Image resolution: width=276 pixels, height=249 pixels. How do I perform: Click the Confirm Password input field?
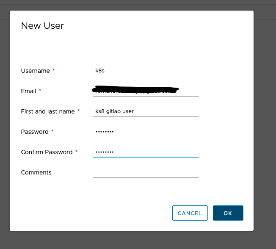[x=146, y=152]
